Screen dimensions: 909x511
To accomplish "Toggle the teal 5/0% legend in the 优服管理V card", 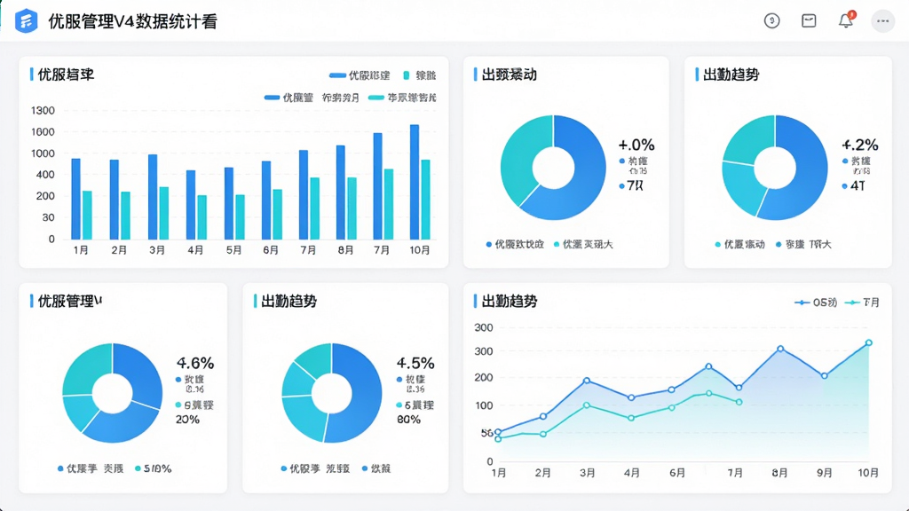I will tap(153, 468).
